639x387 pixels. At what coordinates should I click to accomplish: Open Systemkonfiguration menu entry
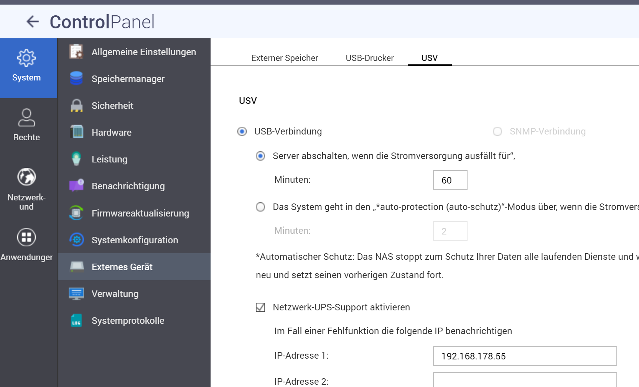click(134, 240)
